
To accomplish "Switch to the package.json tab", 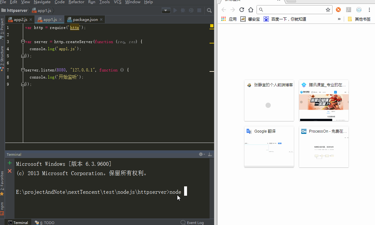I will point(85,20).
